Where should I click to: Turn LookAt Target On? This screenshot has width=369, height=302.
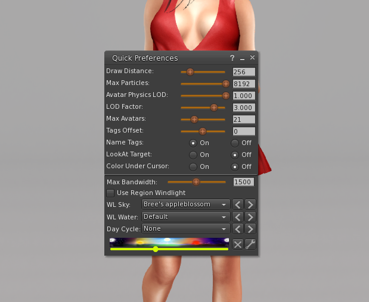click(193, 155)
